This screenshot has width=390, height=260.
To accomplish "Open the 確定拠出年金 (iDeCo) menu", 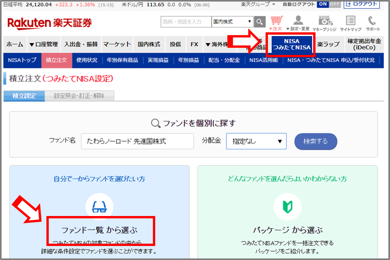I will click(364, 44).
